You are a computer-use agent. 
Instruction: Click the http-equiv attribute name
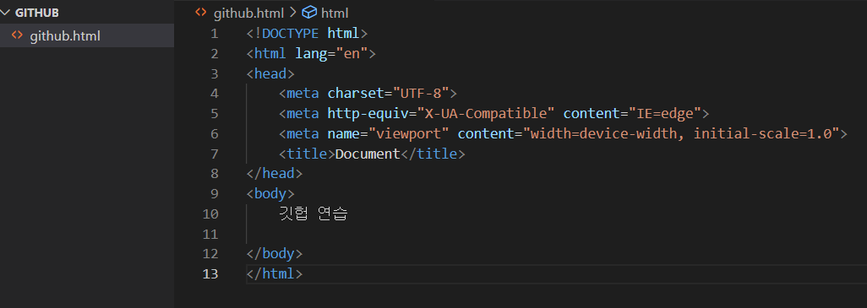coord(368,113)
